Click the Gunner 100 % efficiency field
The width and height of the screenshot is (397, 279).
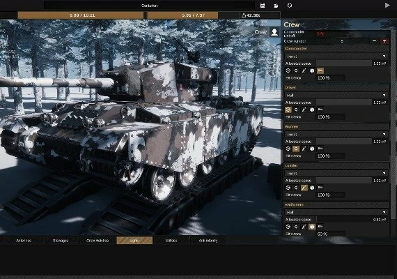330,156
